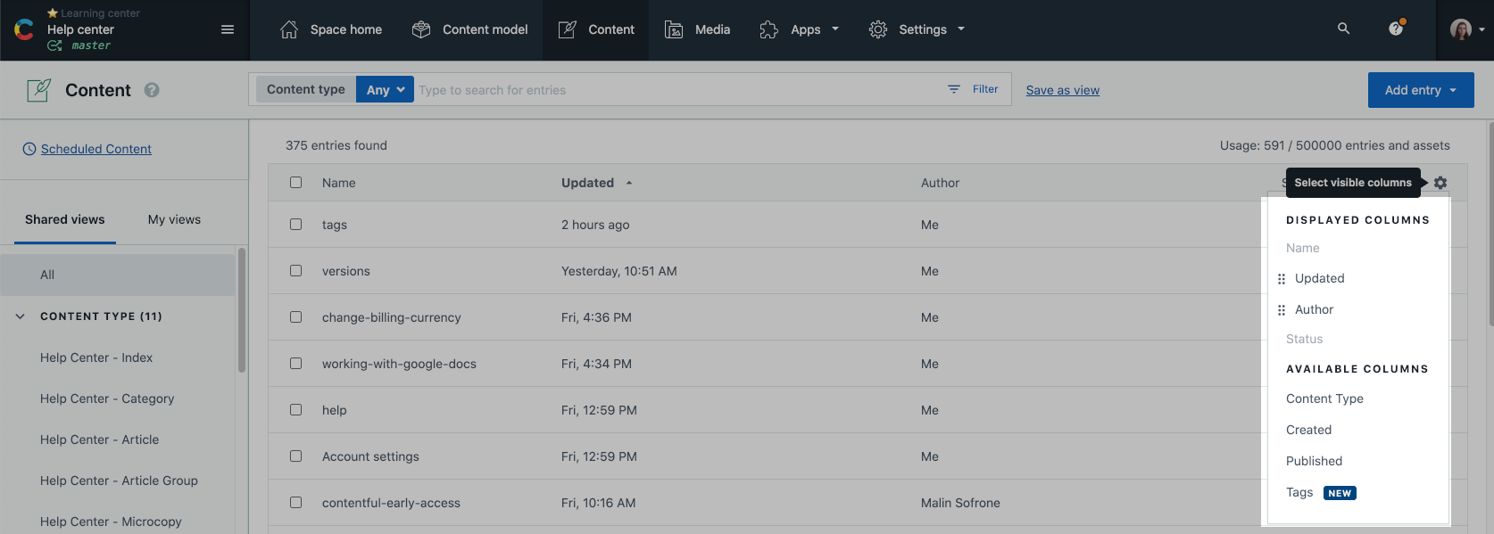Collapse the Content Type (11) section
The image size is (1494, 534).
click(x=21, y=316)
